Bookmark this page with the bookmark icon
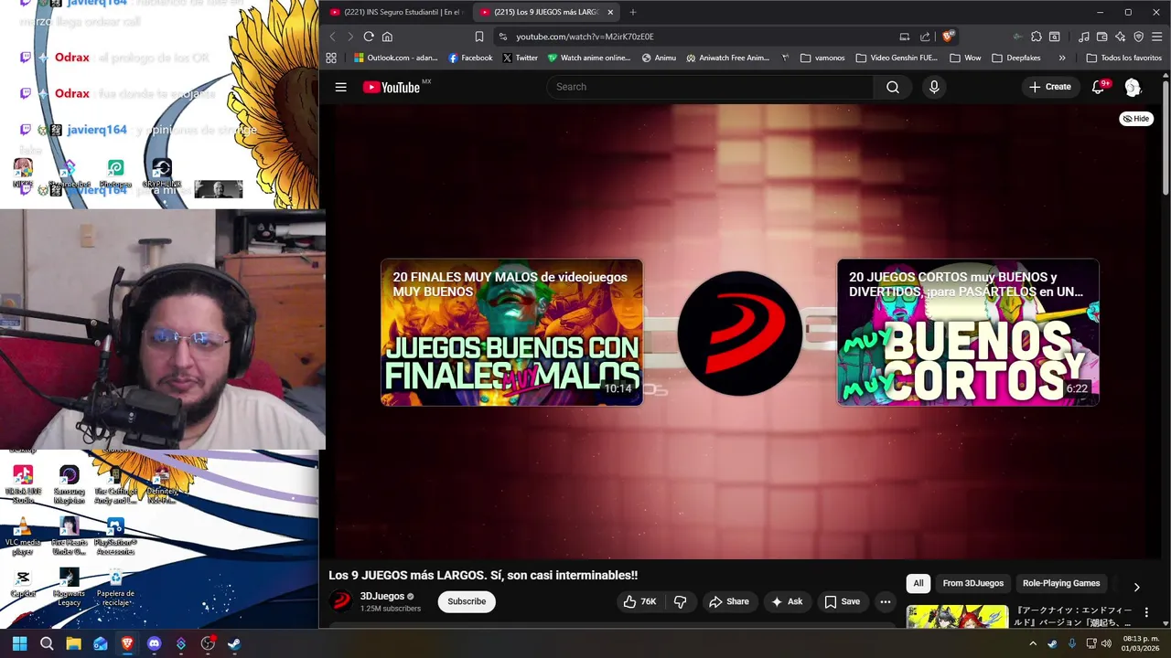The height and width of the screenshot is (658, 1171). click(478, 37)
